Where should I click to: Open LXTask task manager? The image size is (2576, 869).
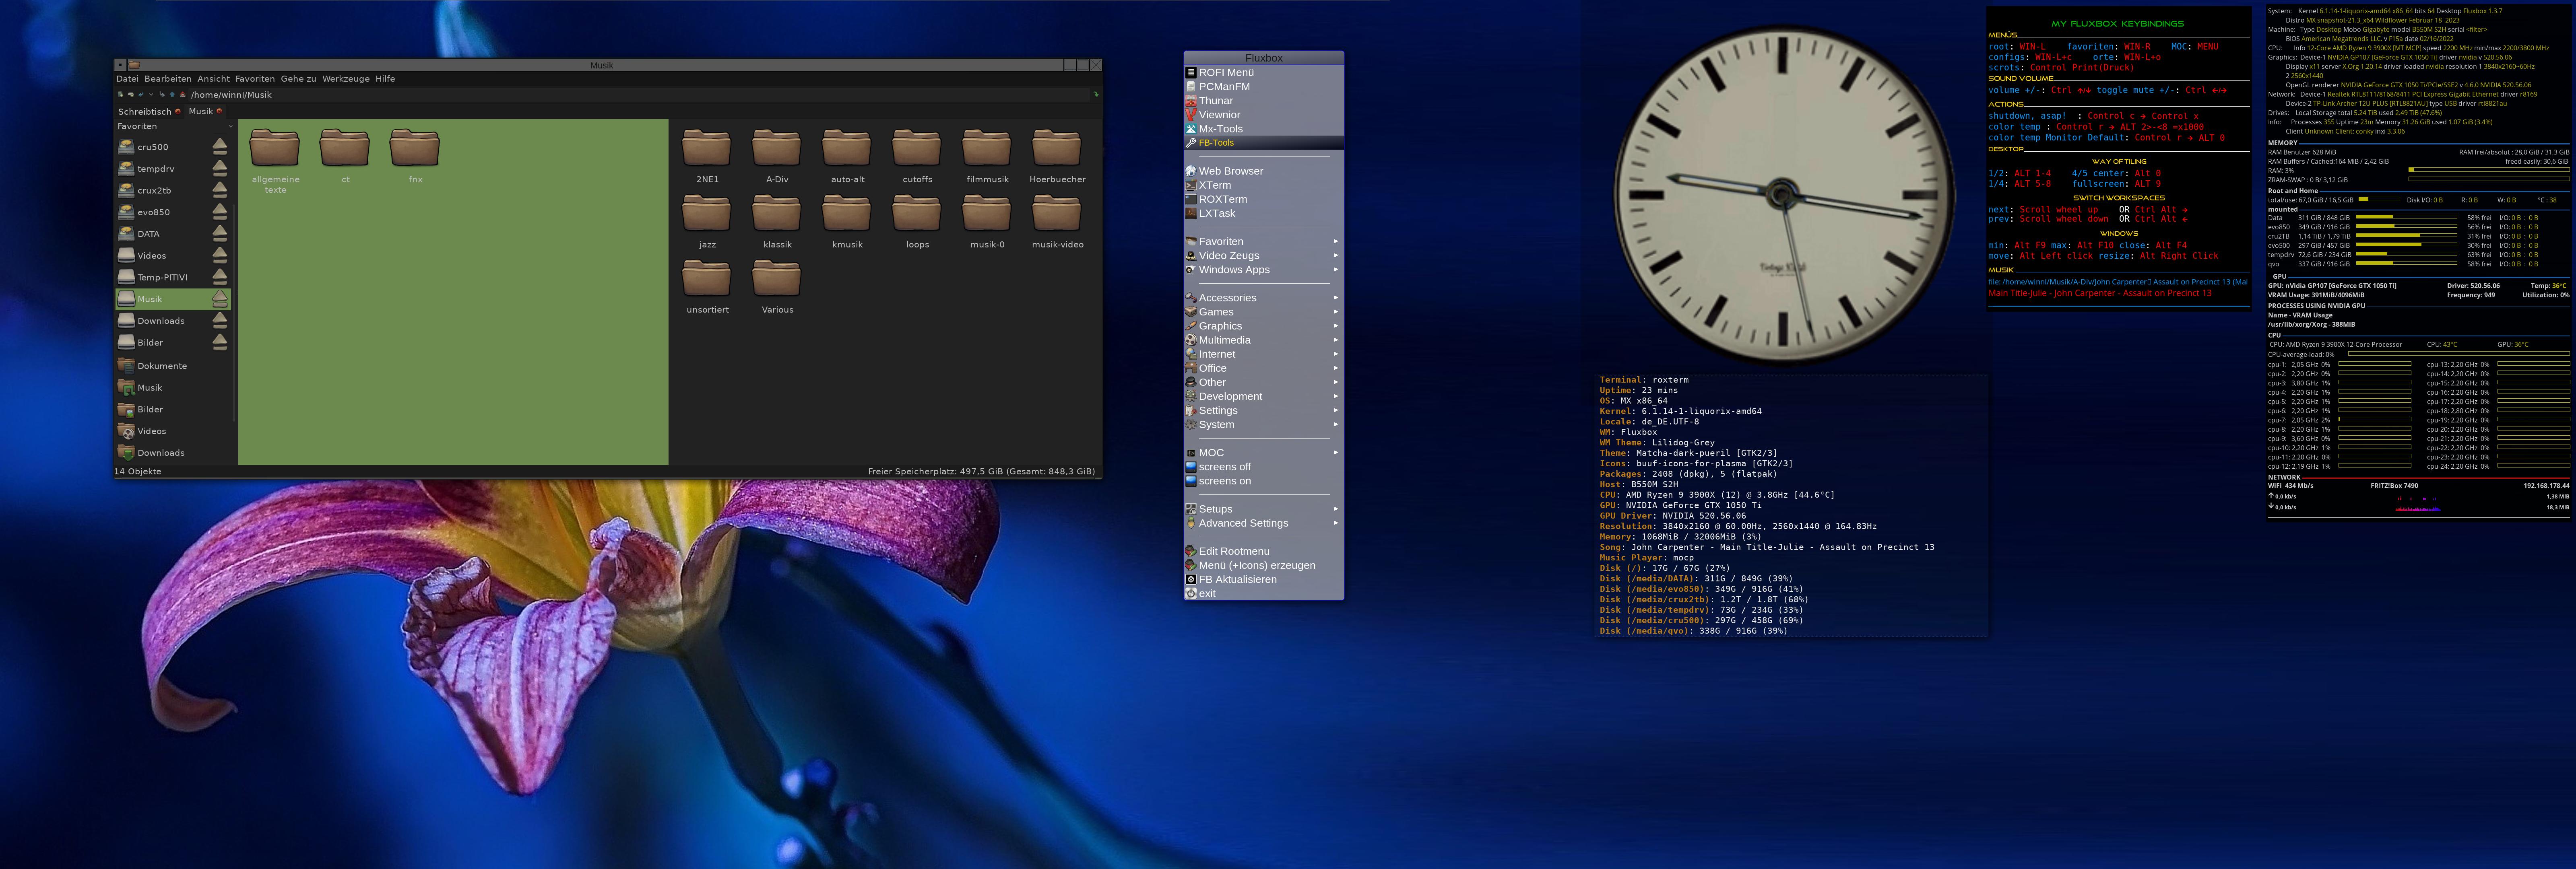point(1263,213)
